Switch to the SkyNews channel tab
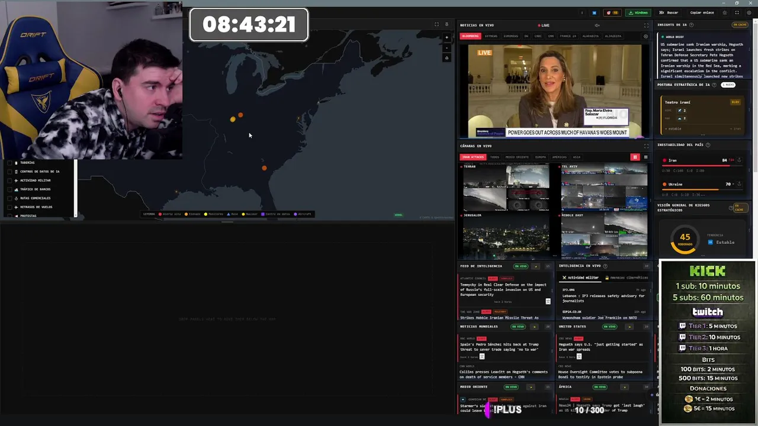758x426 pixels. point(491,36)
